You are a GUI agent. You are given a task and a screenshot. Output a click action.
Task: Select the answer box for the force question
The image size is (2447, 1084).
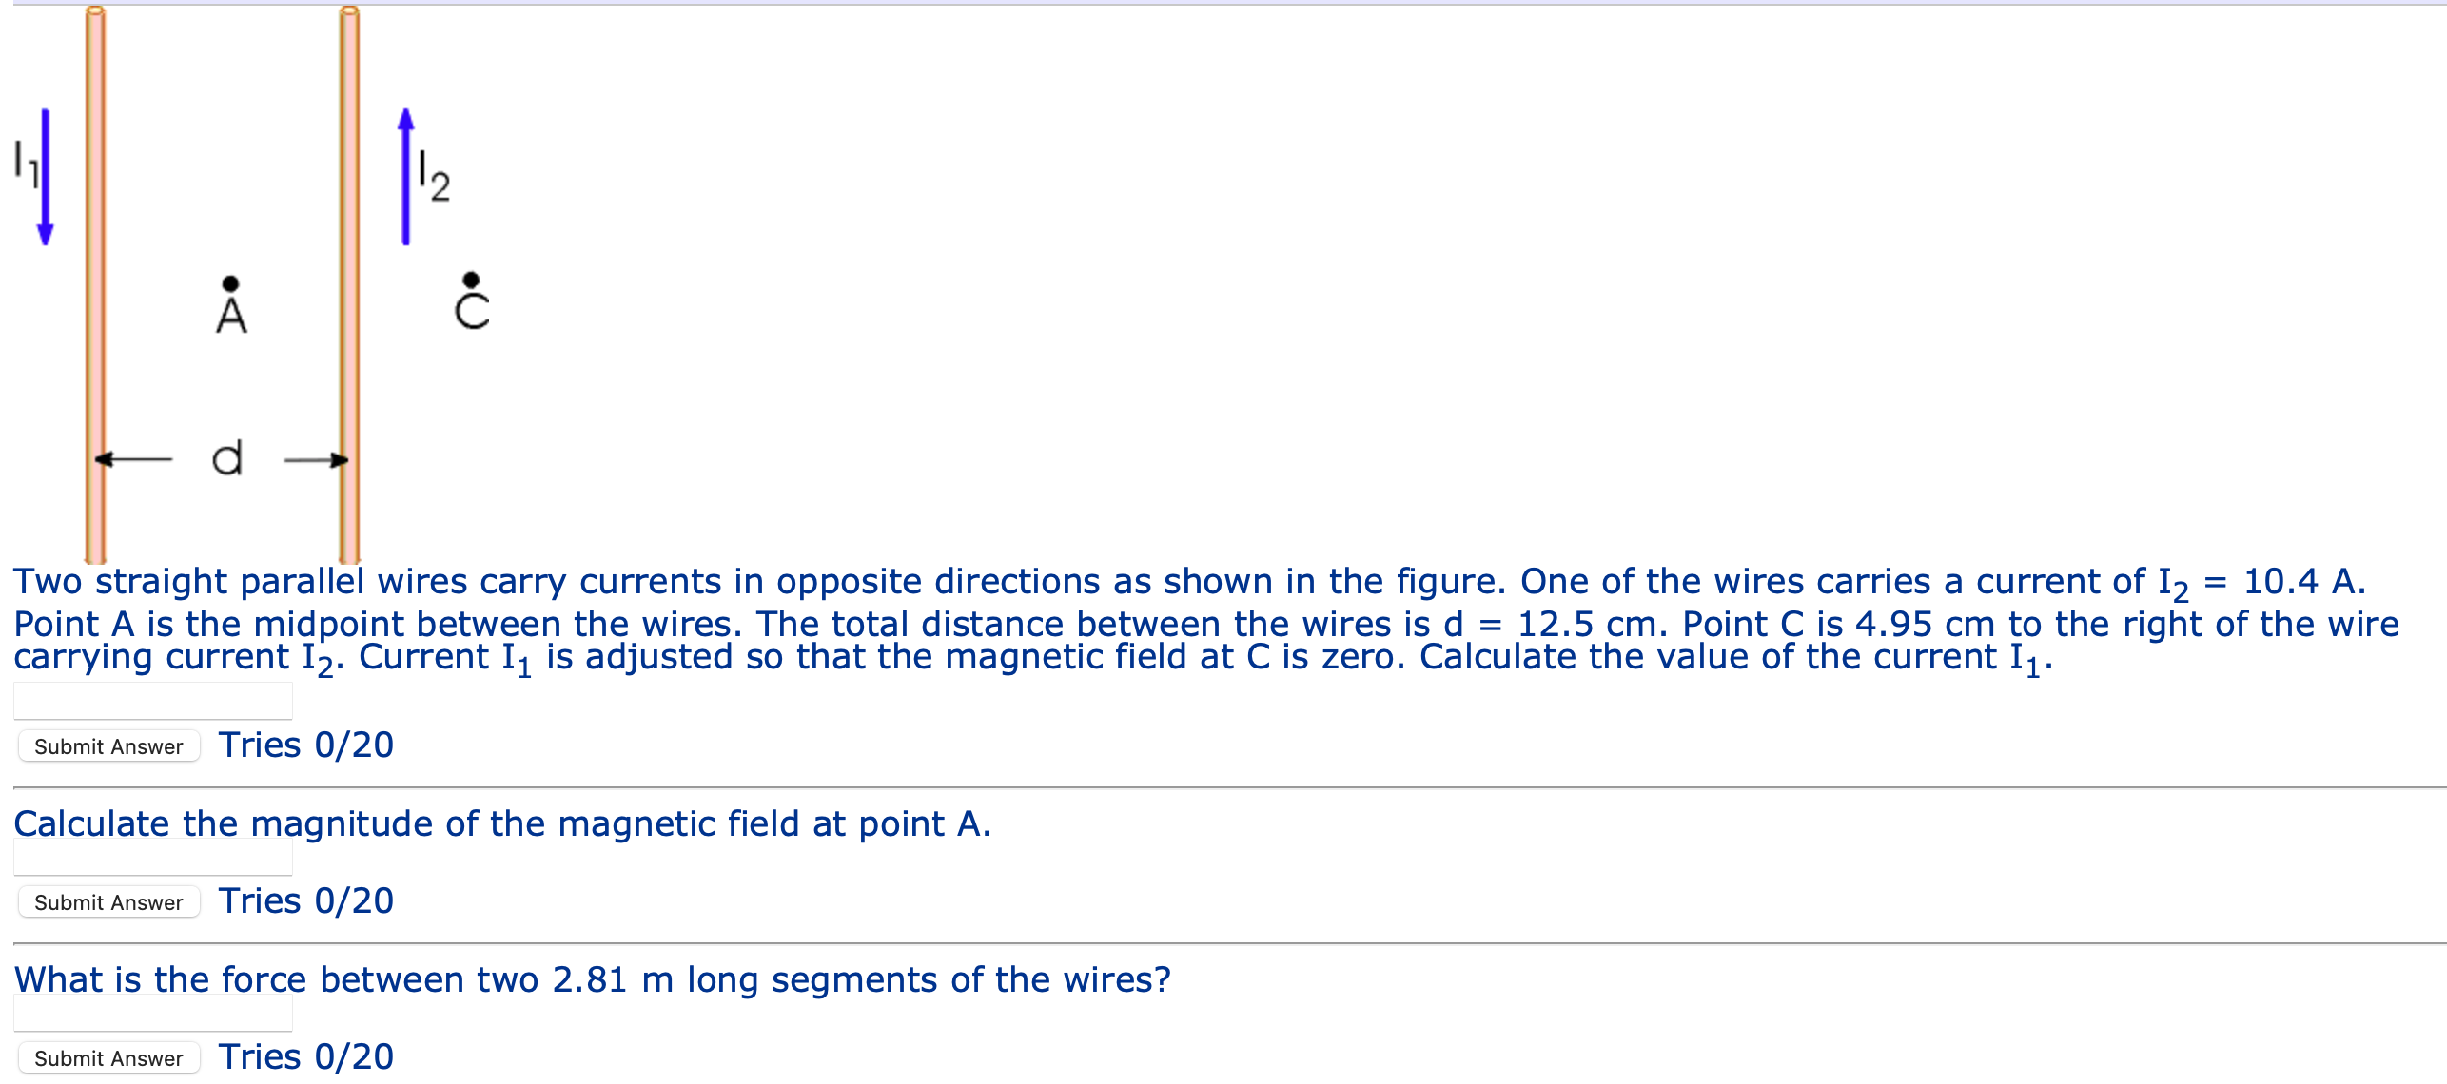coord(152,1013)
